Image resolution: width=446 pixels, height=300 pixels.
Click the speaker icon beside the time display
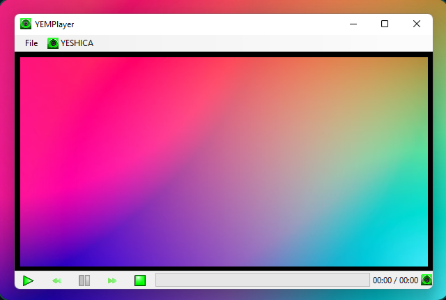click(x=426, y=280)
